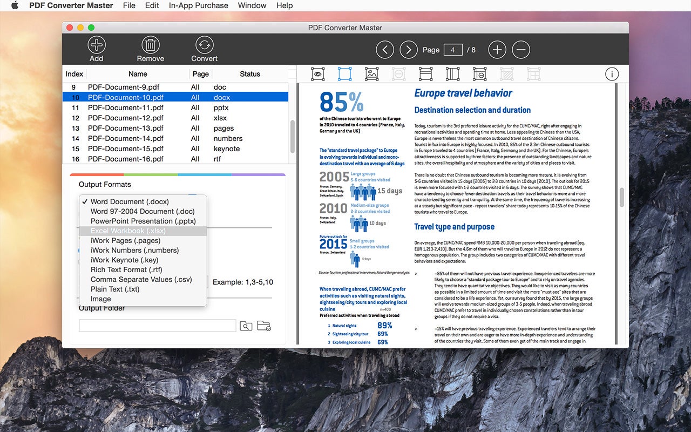
Task: Choose Rich Text Format (.rtf) option
Action: (143, 269)
